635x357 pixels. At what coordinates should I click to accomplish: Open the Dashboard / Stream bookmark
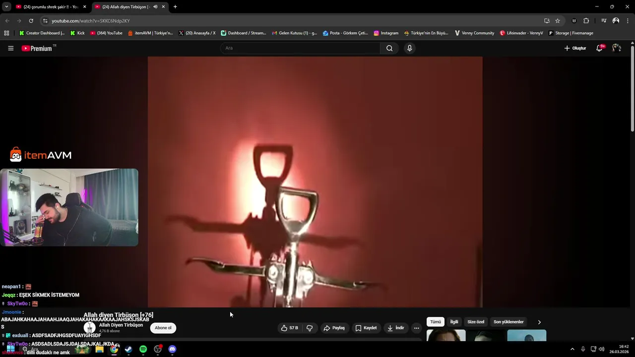click(244, 33)
